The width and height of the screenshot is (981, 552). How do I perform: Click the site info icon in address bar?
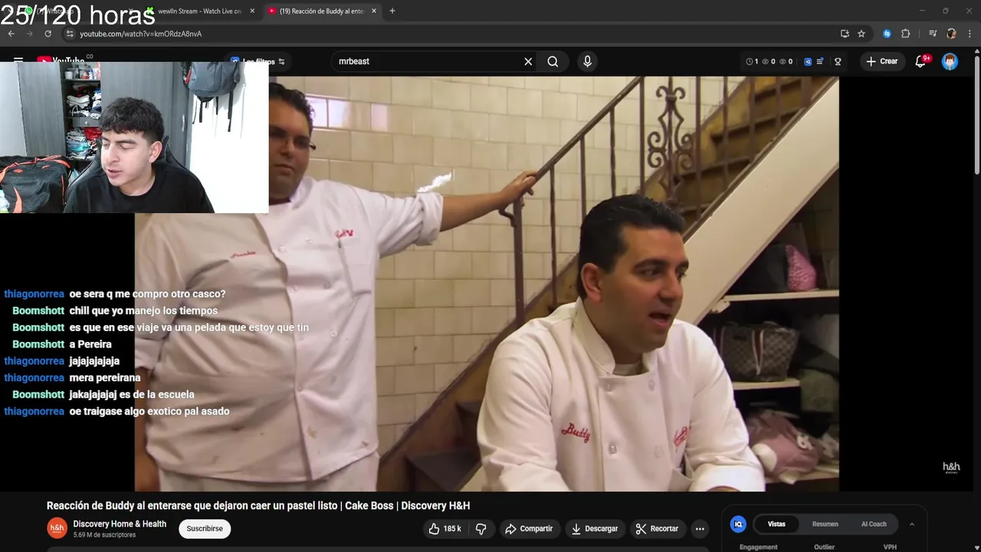click(70, 34)
